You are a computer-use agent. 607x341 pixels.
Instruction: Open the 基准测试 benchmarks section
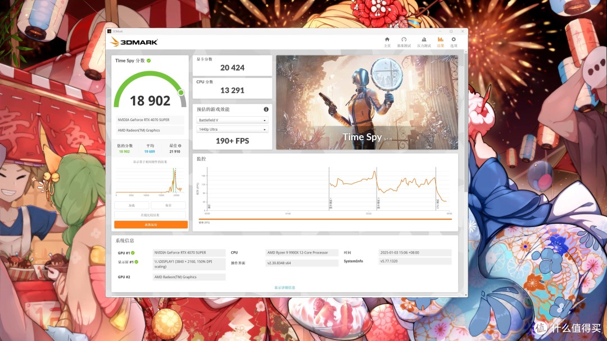coord(404,42)
